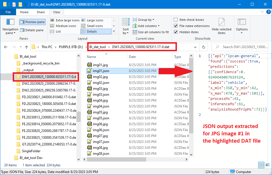Choose List layout
Viewport: 272px width, 175px height.
(55, 32)
